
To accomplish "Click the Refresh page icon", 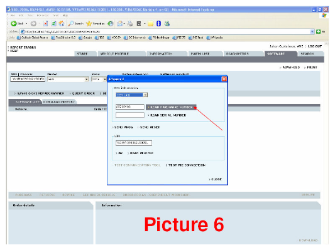I will click(x=53, y=23).
